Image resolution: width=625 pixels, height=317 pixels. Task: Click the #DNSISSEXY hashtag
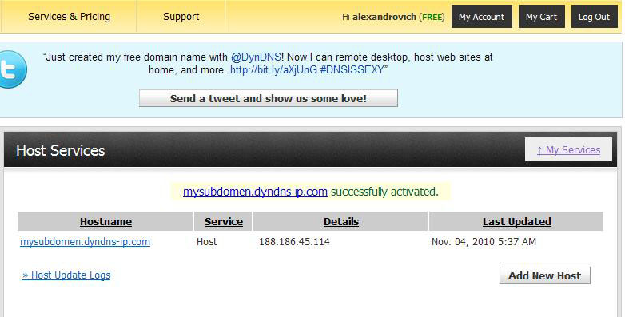coord(352,70)
